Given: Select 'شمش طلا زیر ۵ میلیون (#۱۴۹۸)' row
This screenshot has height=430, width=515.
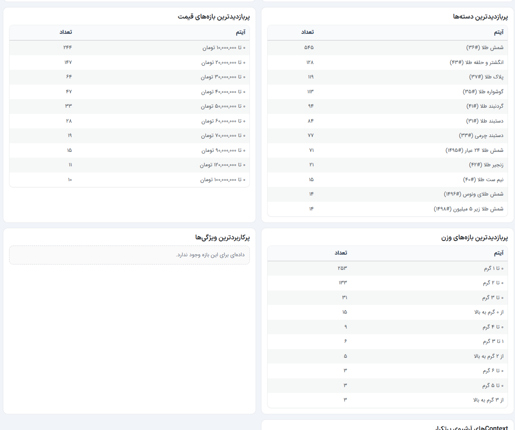Looking at the screenshot, I should tap(388, 209).
